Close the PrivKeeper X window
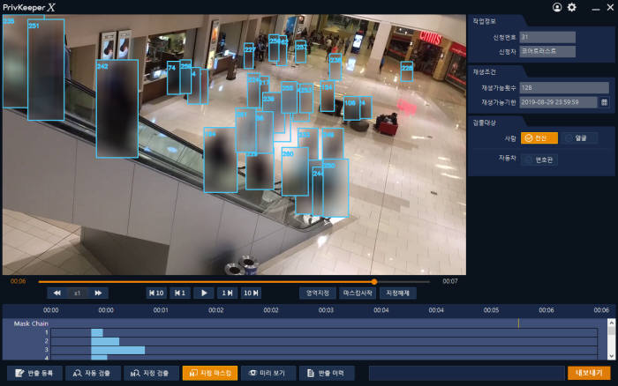 pyautogui.click(x=610, y=7)
